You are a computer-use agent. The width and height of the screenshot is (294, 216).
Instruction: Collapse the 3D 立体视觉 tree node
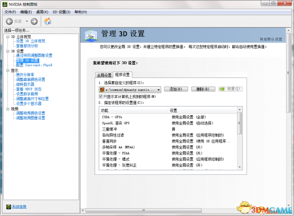click(8, 37)
